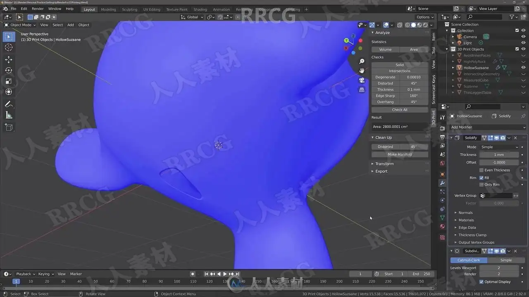Expand HollowSuzaane in the outliner
Image resolution: width=529 pixels, height=297 pixels.
(453, 68)
